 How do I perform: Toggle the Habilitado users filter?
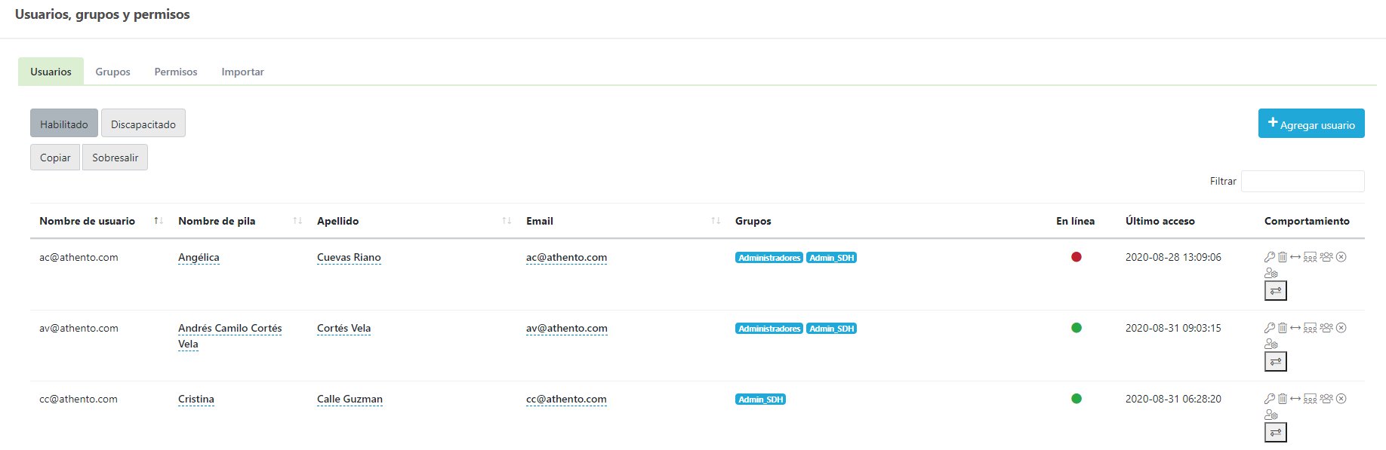pyautogui.click(x=64, y=124)
